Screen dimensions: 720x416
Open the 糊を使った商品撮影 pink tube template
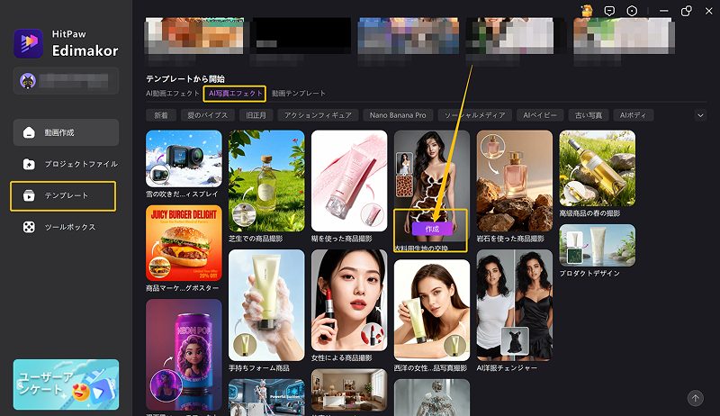[349, 181]
